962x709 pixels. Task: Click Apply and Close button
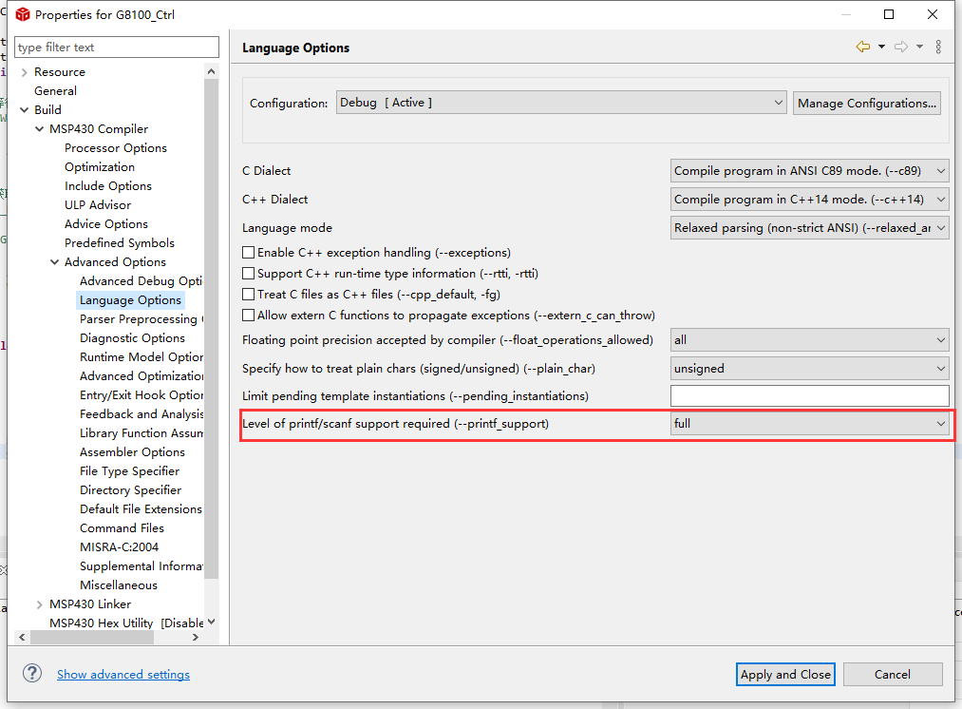[x=785, y=674]
